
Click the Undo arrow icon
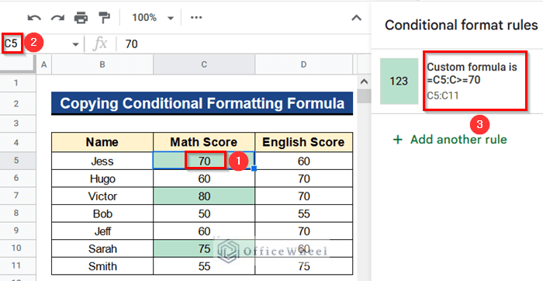[x=34, y=18]
